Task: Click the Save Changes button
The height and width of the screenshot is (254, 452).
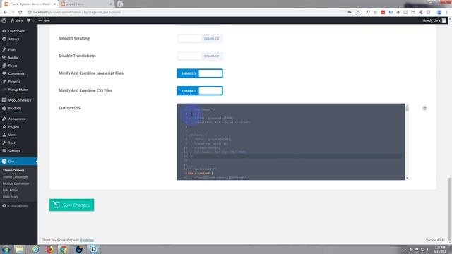Action: 72,205
